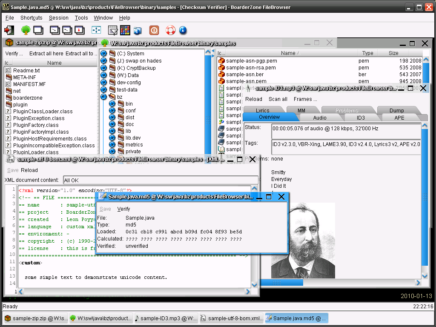Click the exit door toolbar icon
The image size is (436, 327).
point(9,30)
